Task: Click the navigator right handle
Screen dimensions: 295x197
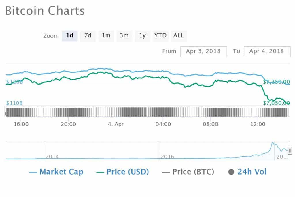Action: (x=290, y=150)
